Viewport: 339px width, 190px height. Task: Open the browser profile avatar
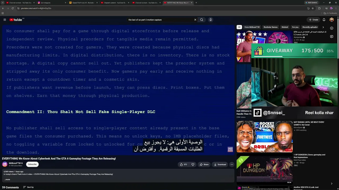(x=331, y=8)
